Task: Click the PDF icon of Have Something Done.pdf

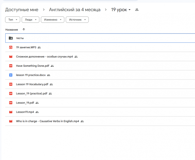Action: click(11, 66)
